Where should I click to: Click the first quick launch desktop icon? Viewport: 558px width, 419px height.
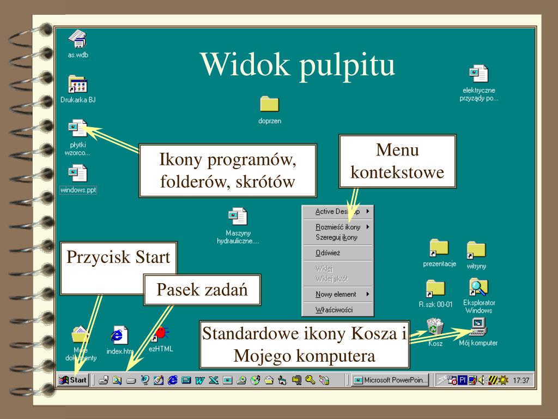tap(104, 380)
